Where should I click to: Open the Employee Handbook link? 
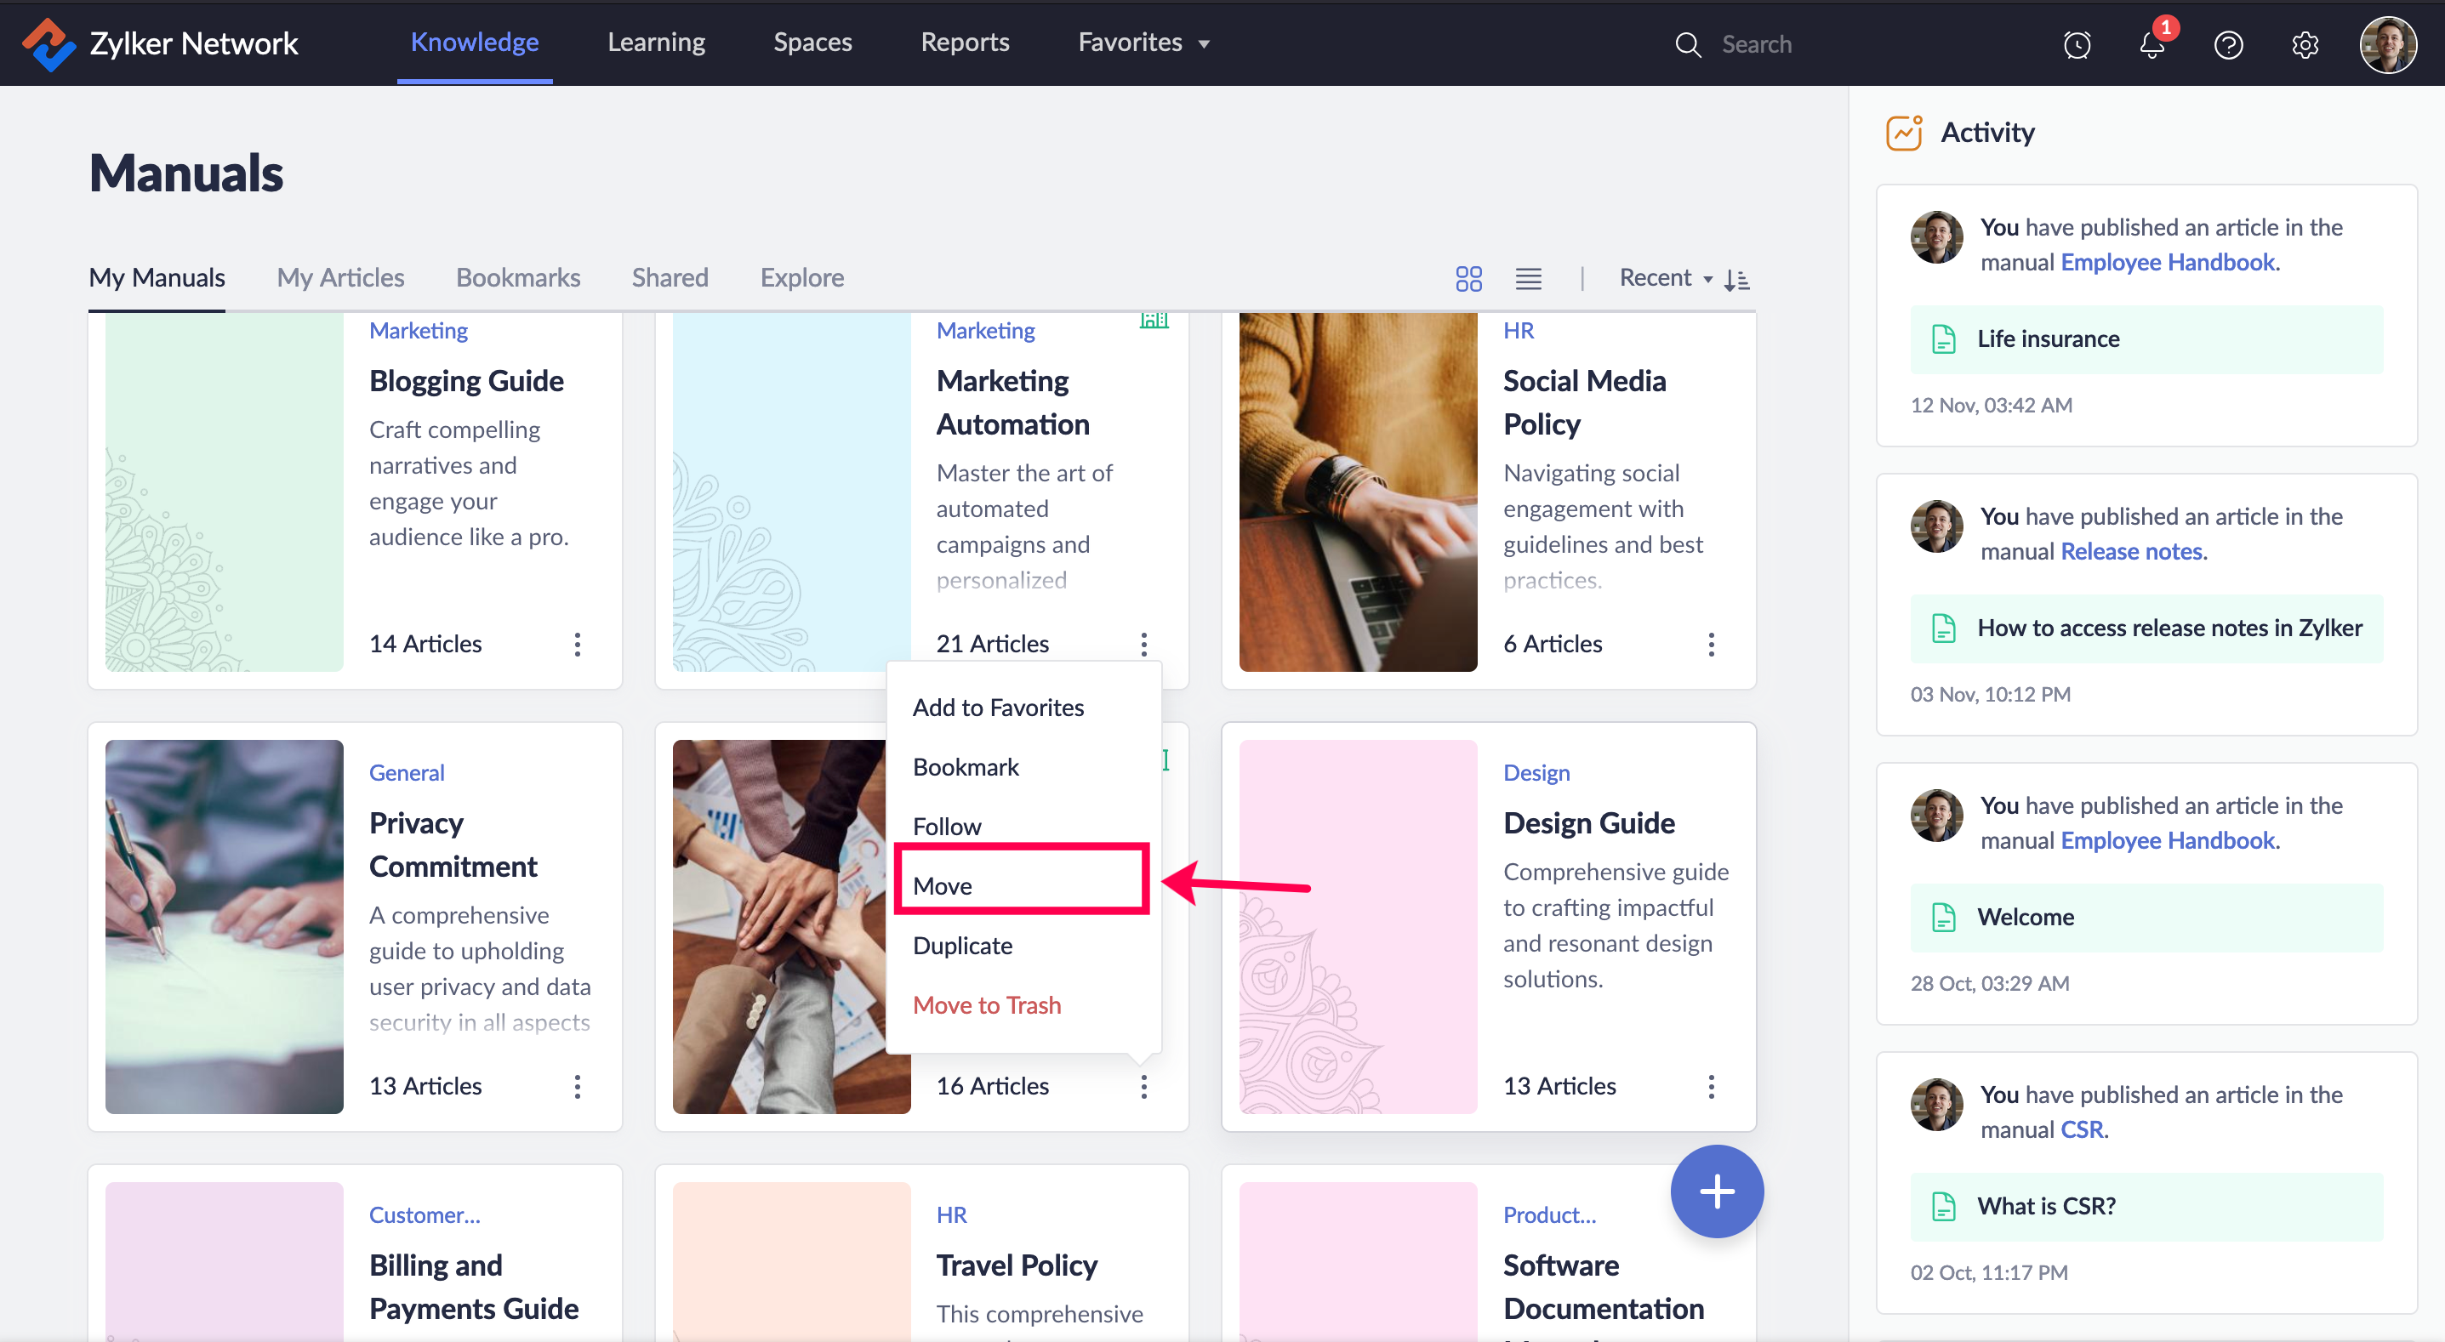click(x=2168, y=262)
